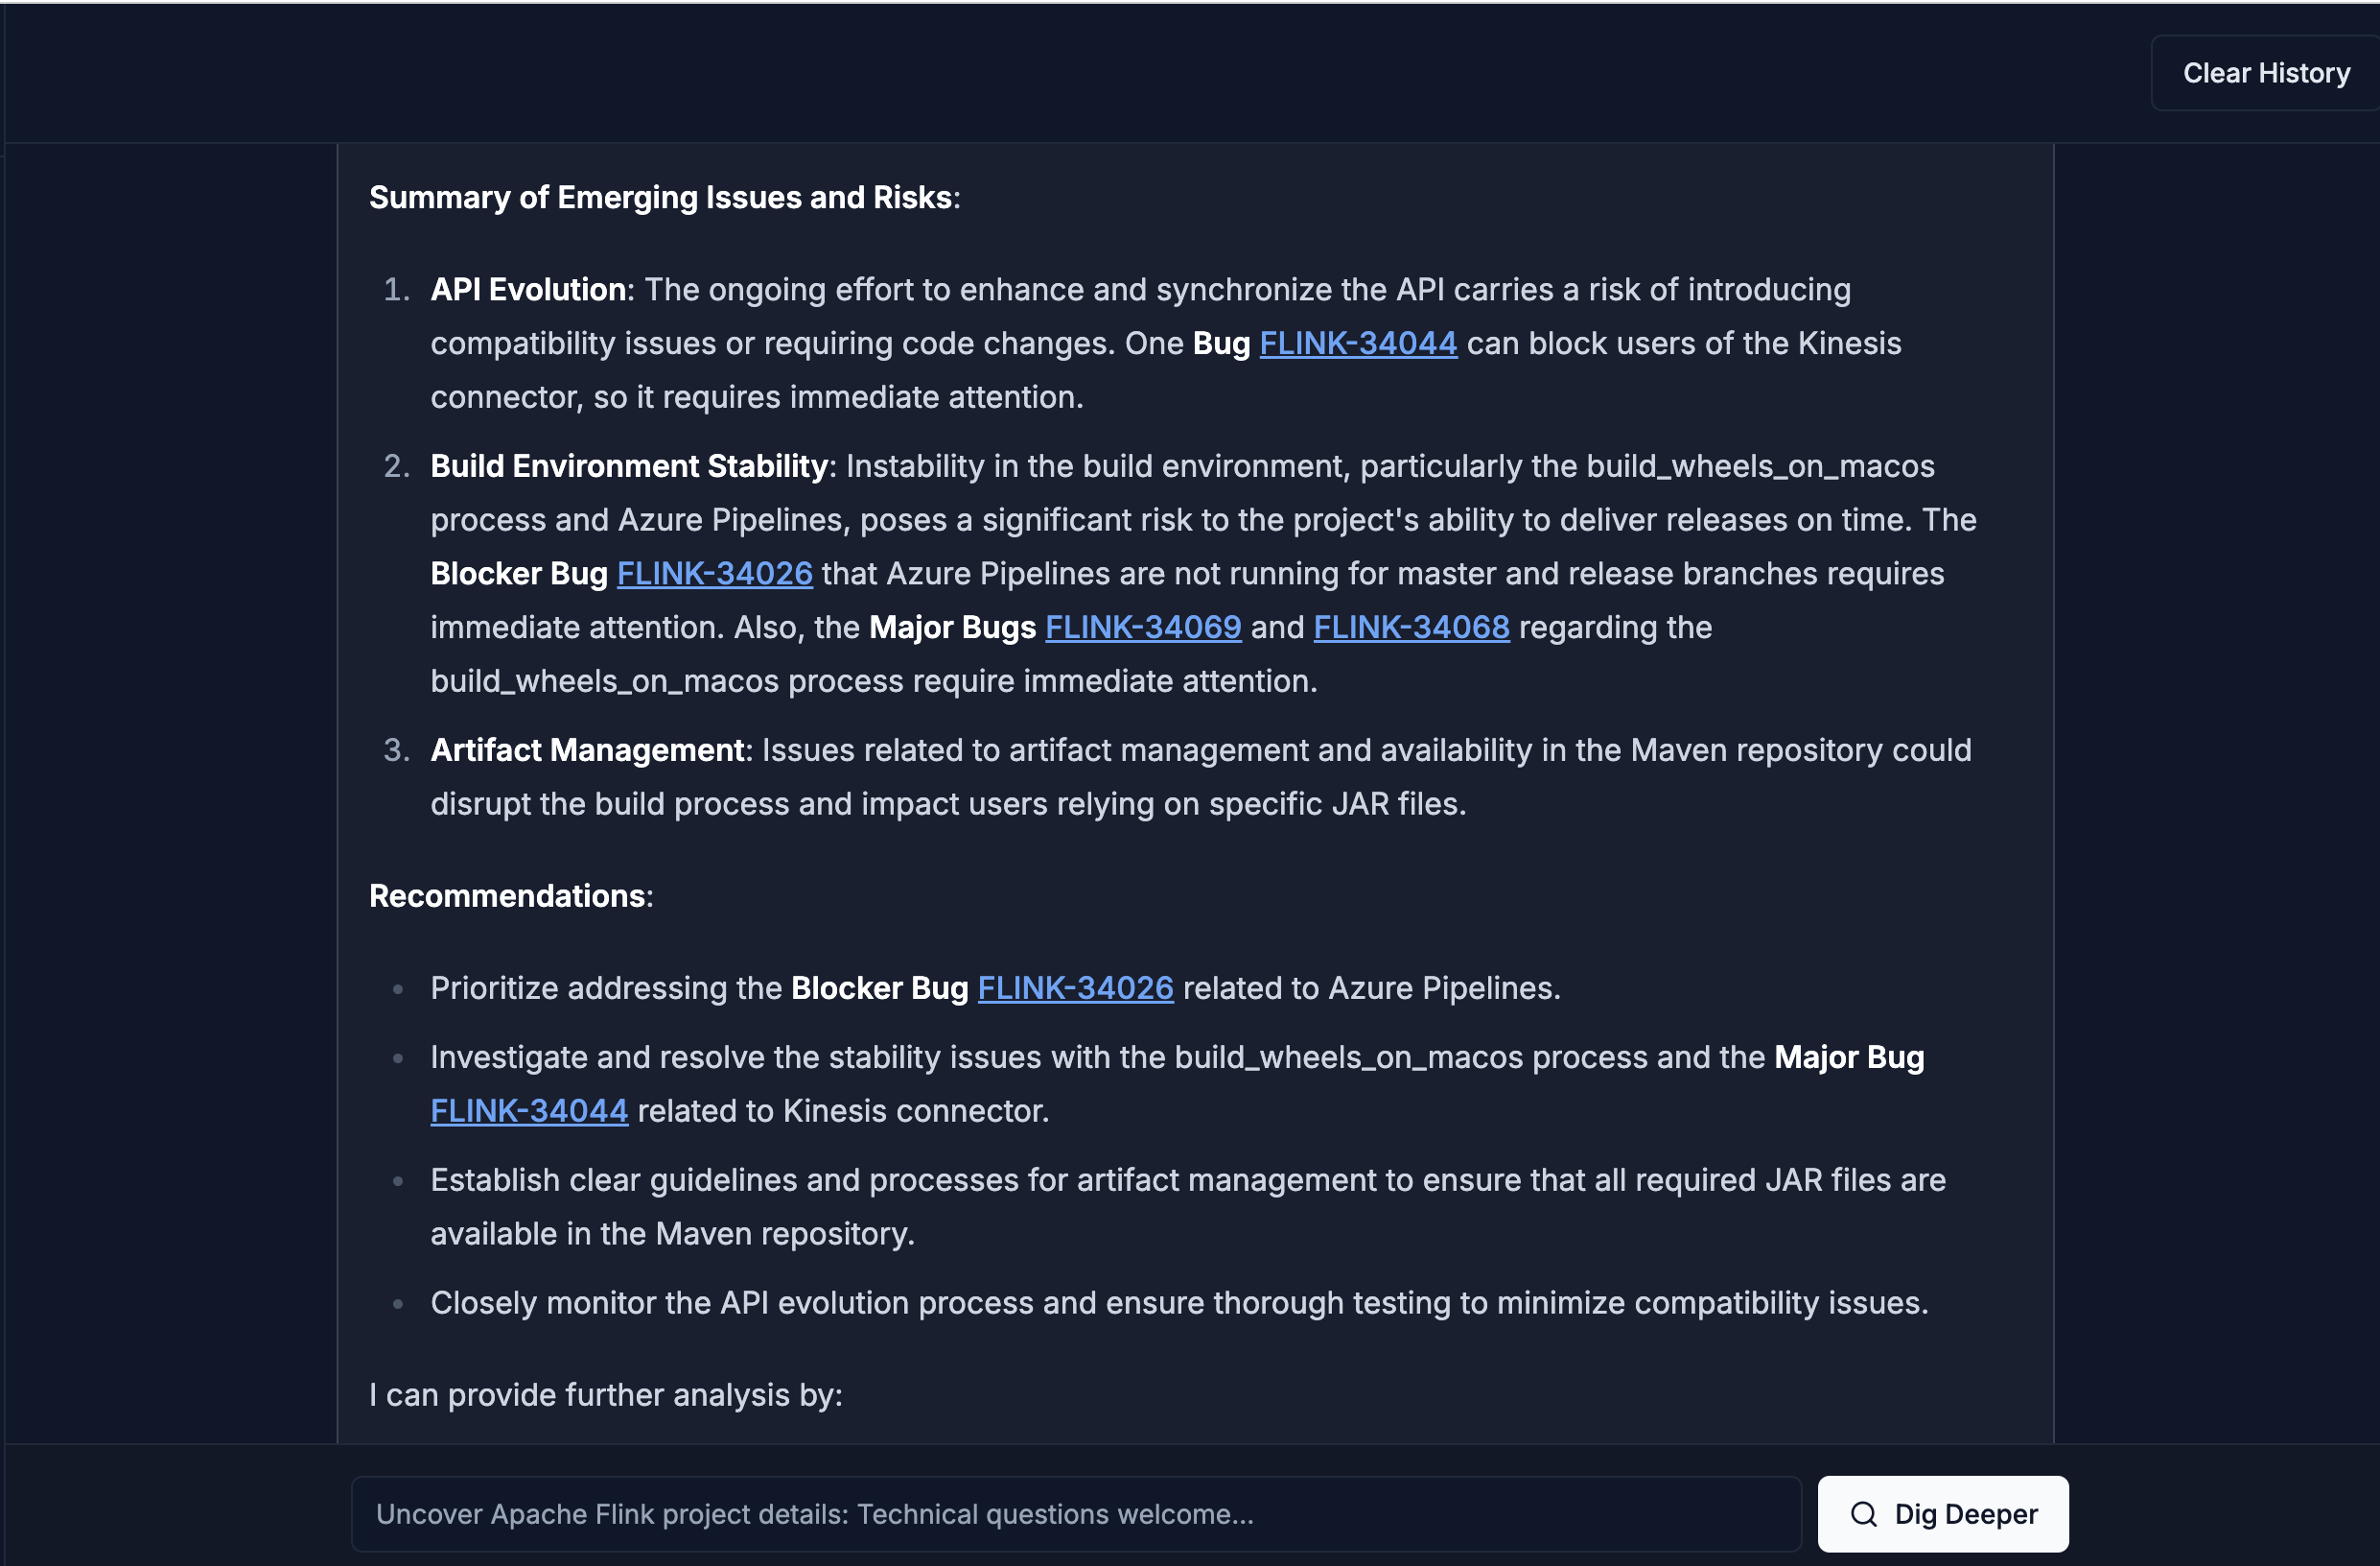Focus the Apache Flink question input field
The height and width of the screenshot is (1566, 2380).
pos(1075,1514)
